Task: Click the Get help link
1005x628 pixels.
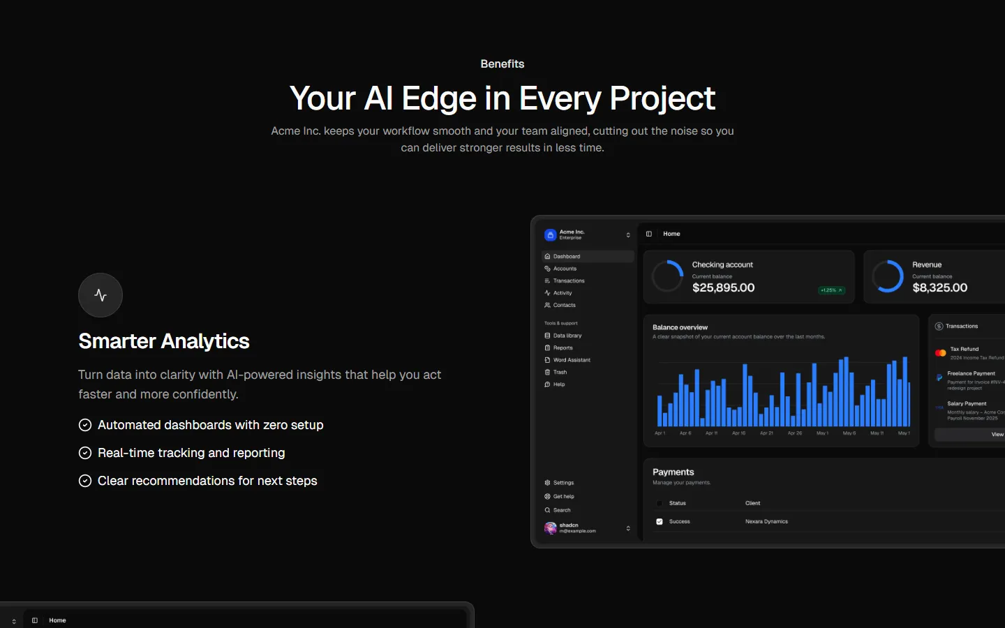Action: pyautogui.click(x=563, y=497)
